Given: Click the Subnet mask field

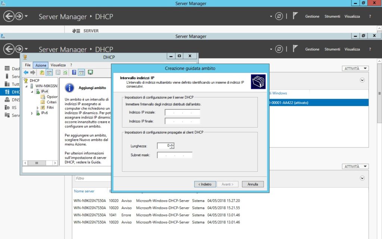Looking at the screenshot, I should (x=175, y=155).
